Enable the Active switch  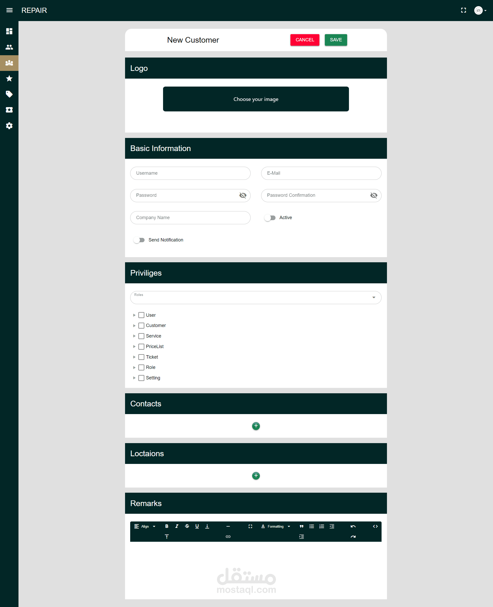(x=270, y=218)
